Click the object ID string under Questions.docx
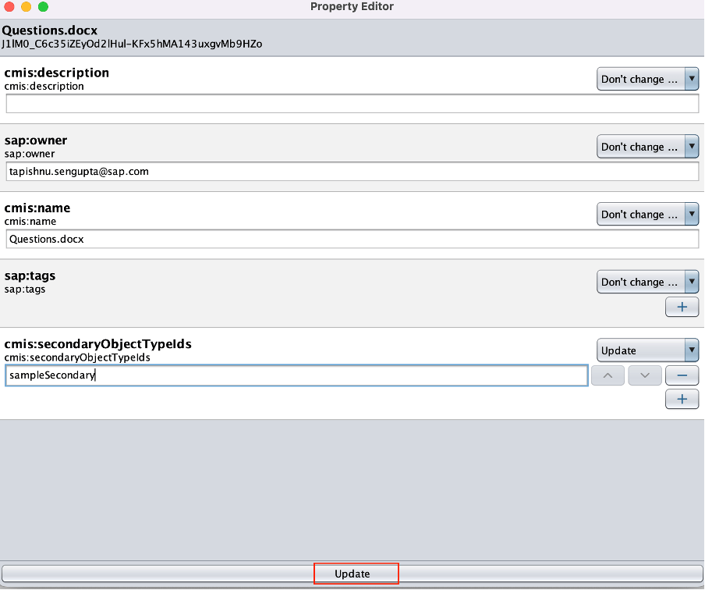Viewport: 705px width, 590px height. [132, 44]
